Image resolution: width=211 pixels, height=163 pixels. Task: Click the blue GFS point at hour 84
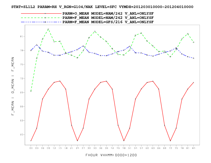(x=193, y=58)
